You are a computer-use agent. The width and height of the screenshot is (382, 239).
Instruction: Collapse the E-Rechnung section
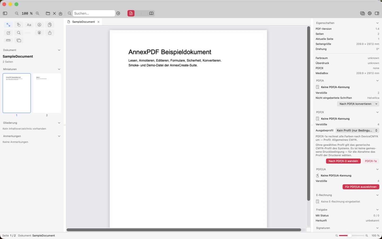(x=377, y=195)
